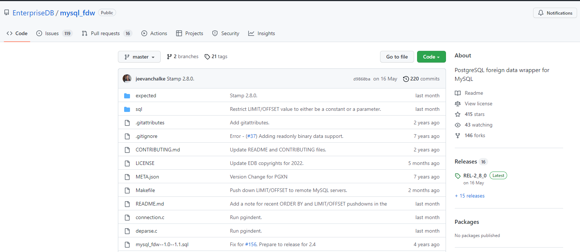Open jeevanchalke's profile link

pyautogui.click(x=150, y=79)
